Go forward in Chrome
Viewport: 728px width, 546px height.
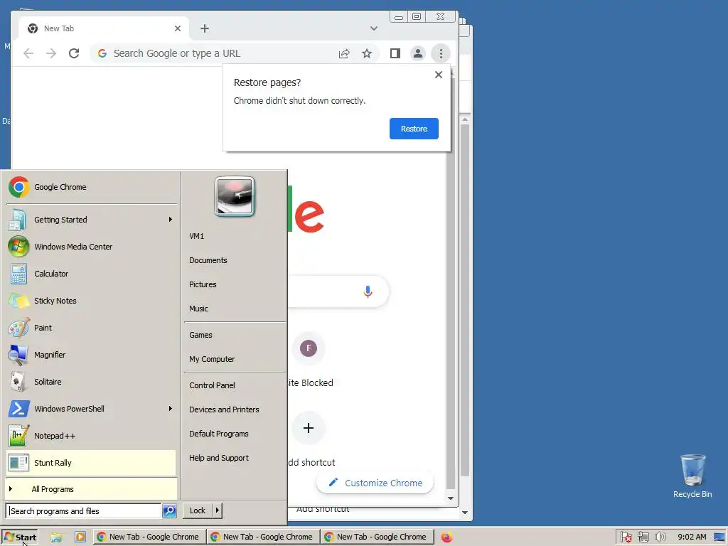[x=51, y=53]
